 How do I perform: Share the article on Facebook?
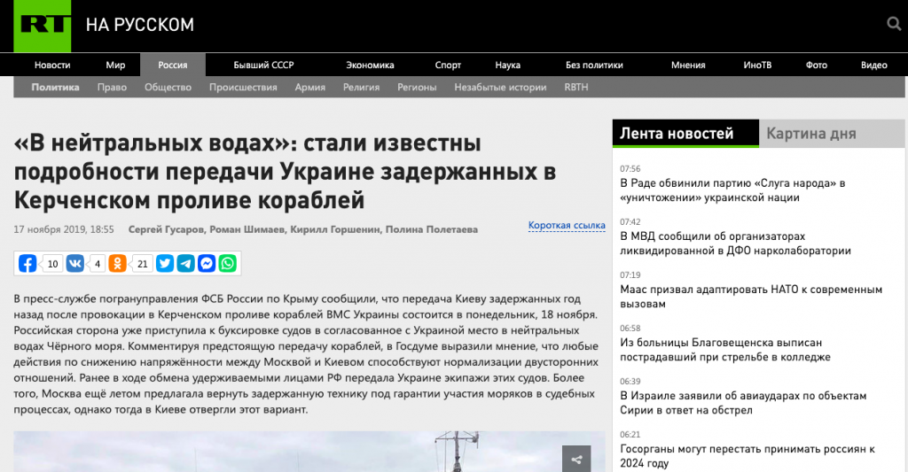point(28,263)
